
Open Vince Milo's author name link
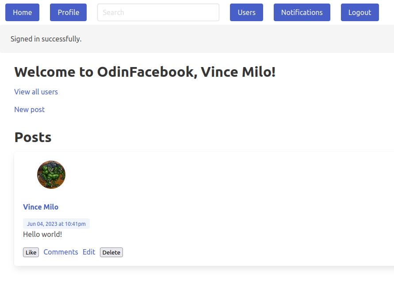41,207
